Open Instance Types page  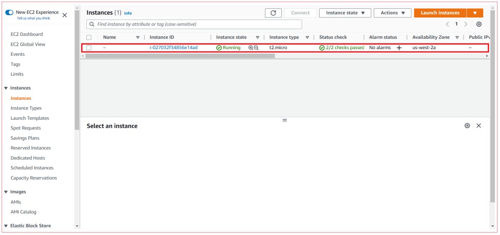click(x=26, y=109)
